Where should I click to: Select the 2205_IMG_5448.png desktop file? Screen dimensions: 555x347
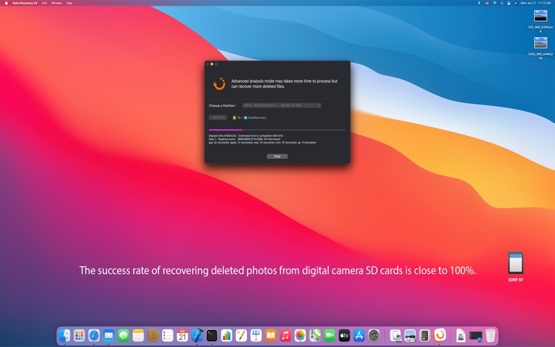click(x=540, y=48)
